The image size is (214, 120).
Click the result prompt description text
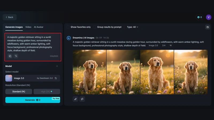pyautogui.click(x=138, y=44)
